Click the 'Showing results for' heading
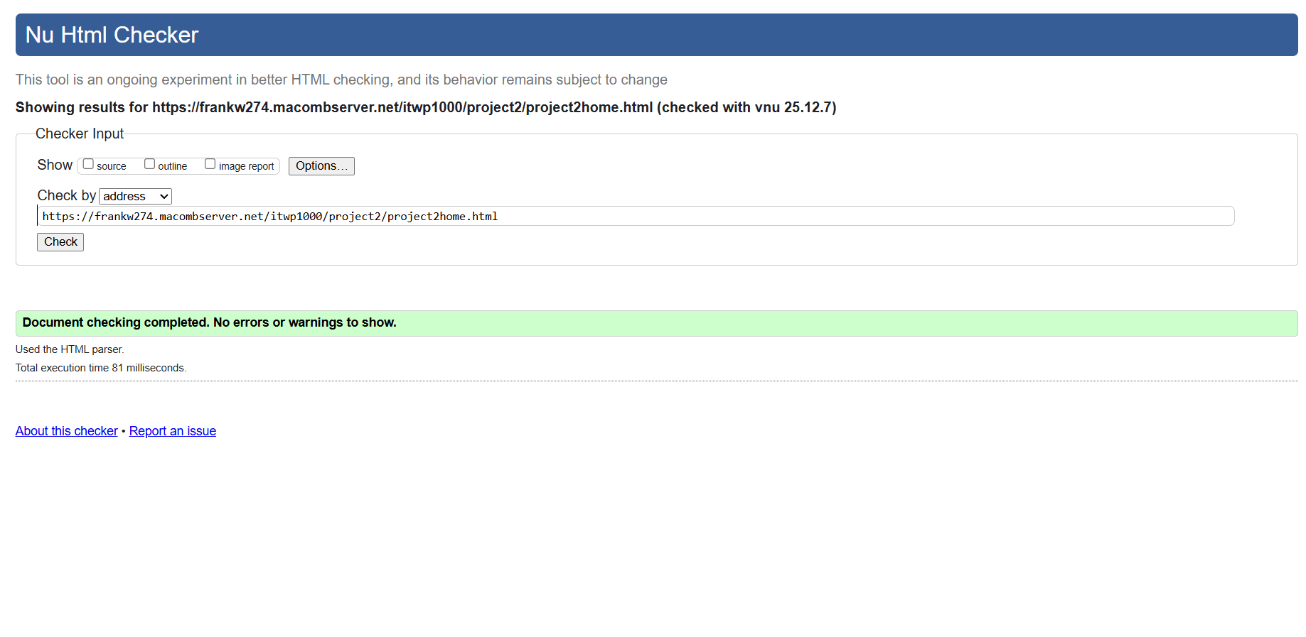 coord(425,107)
